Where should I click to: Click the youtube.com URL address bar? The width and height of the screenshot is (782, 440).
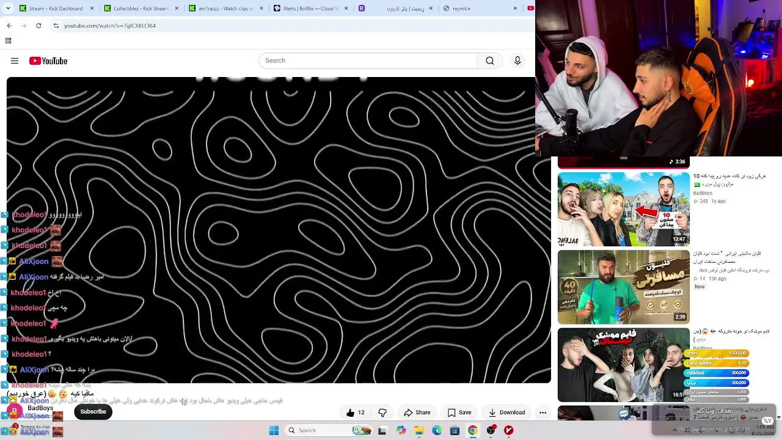(x=293, y=26)
